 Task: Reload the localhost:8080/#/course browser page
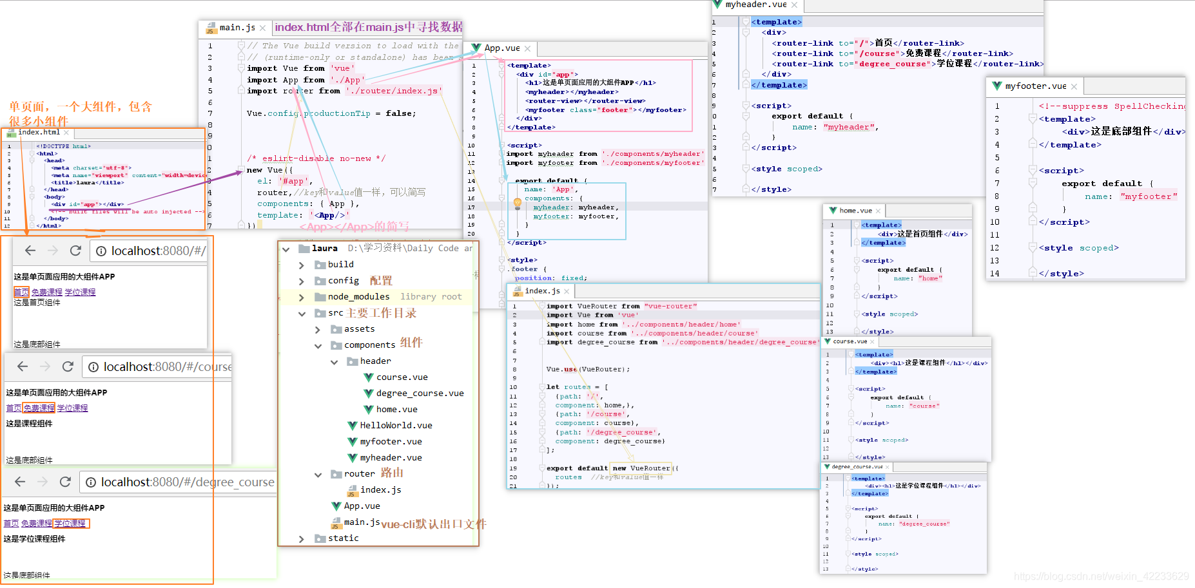point(68,366)
